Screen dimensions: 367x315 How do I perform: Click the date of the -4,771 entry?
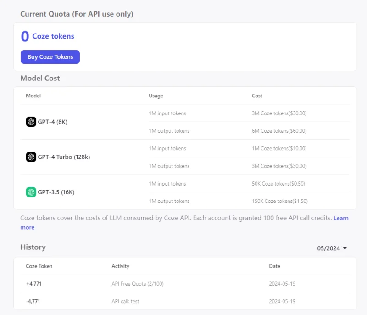click(x=282, y=301)
